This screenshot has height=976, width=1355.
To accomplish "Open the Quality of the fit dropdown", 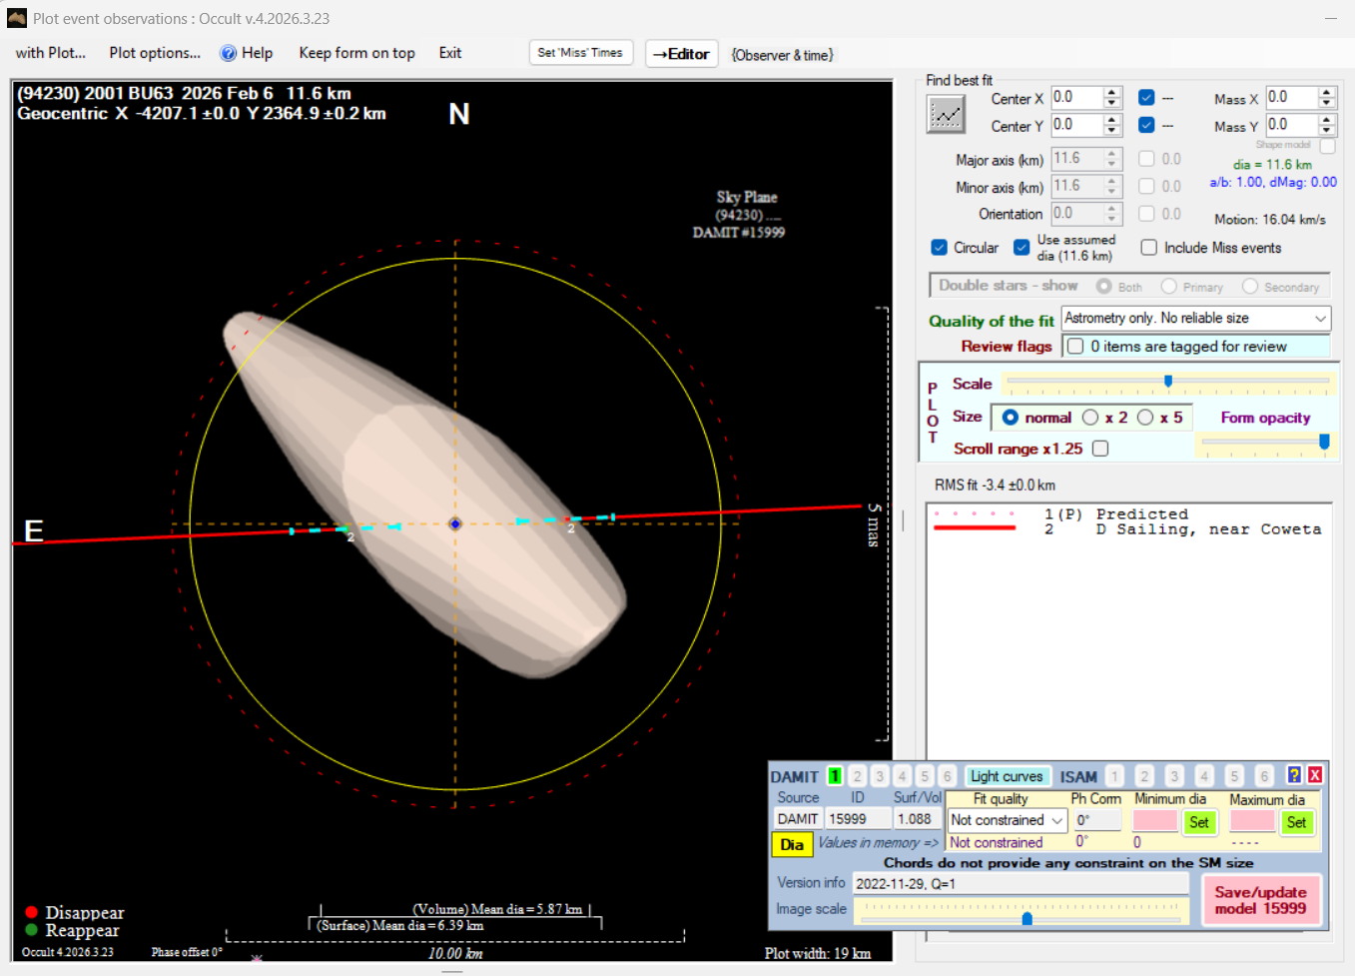I will (1320, 319).
